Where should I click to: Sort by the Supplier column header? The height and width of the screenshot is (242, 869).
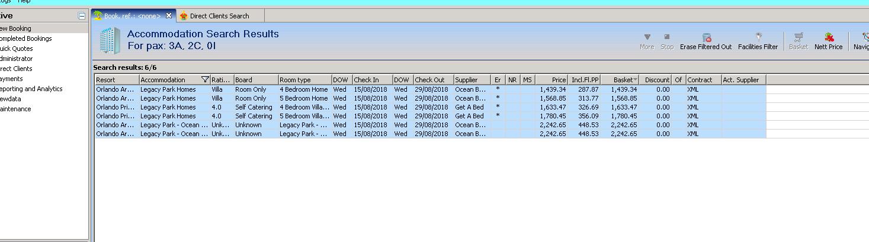(472, 80)
